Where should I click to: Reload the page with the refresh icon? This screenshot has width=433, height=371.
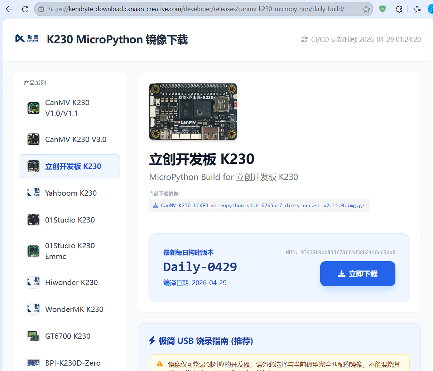point(25,9)
